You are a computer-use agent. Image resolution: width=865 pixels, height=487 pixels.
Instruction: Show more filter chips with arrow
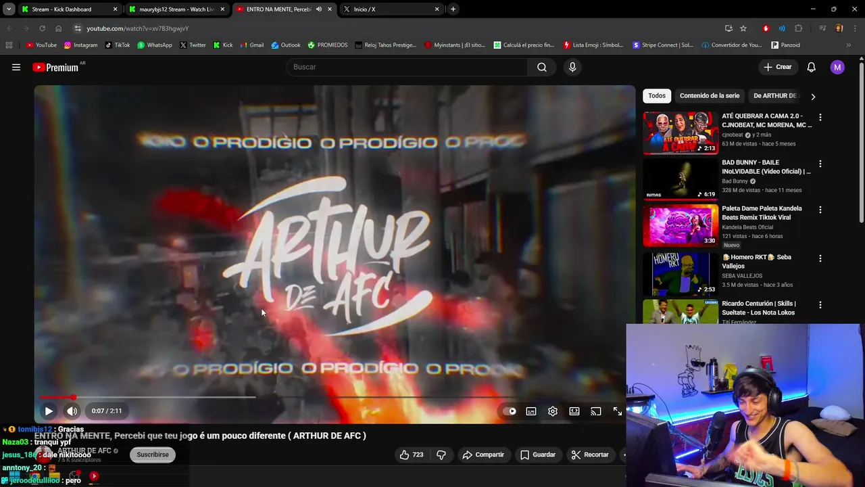(813, 97)
